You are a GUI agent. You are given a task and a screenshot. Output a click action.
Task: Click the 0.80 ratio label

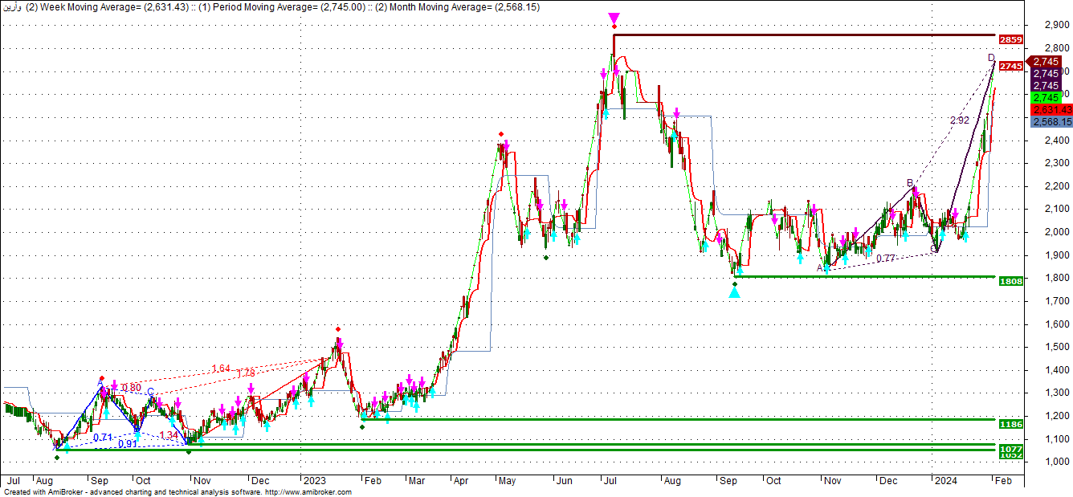point(131,388)
